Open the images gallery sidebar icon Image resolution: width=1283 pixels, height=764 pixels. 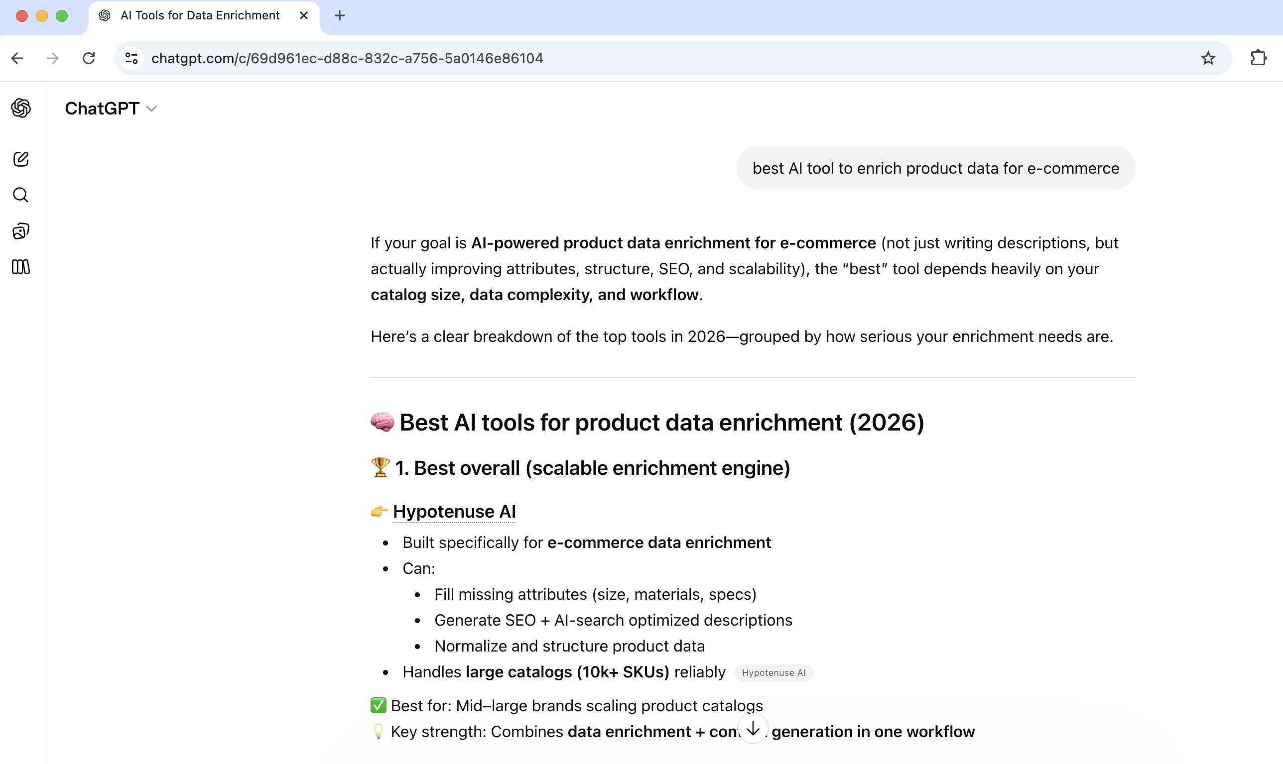pyautogui.click(x=21, y=231)
